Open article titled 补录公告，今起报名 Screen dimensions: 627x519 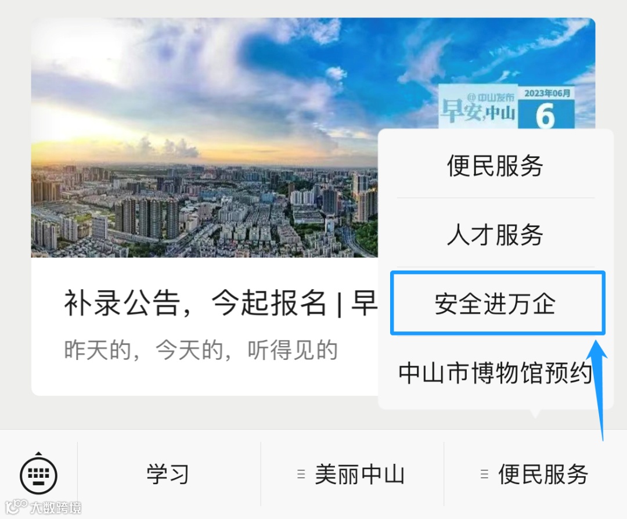(x=220, y=302)
